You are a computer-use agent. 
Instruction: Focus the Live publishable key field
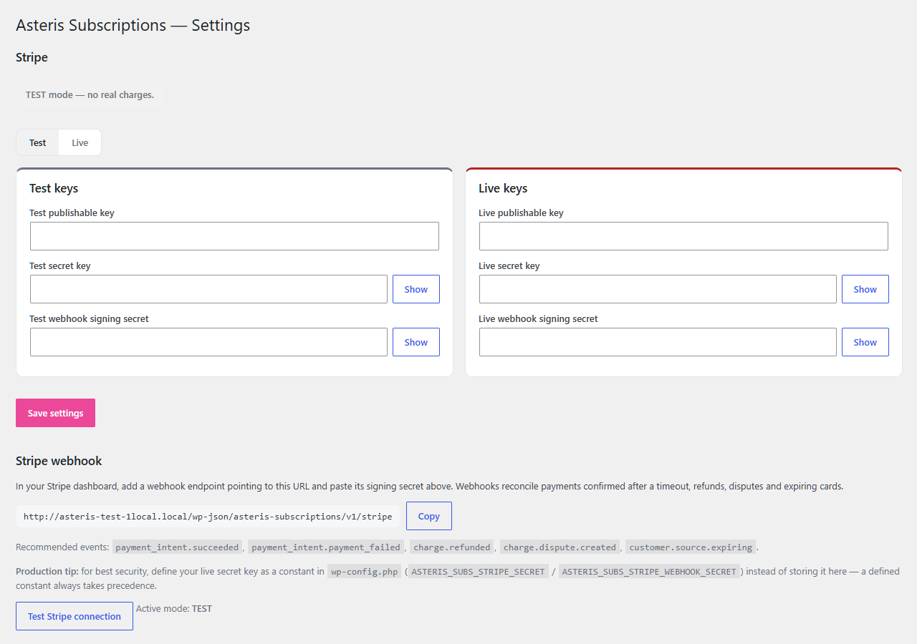pyautogui.click(x=683, y=236)
